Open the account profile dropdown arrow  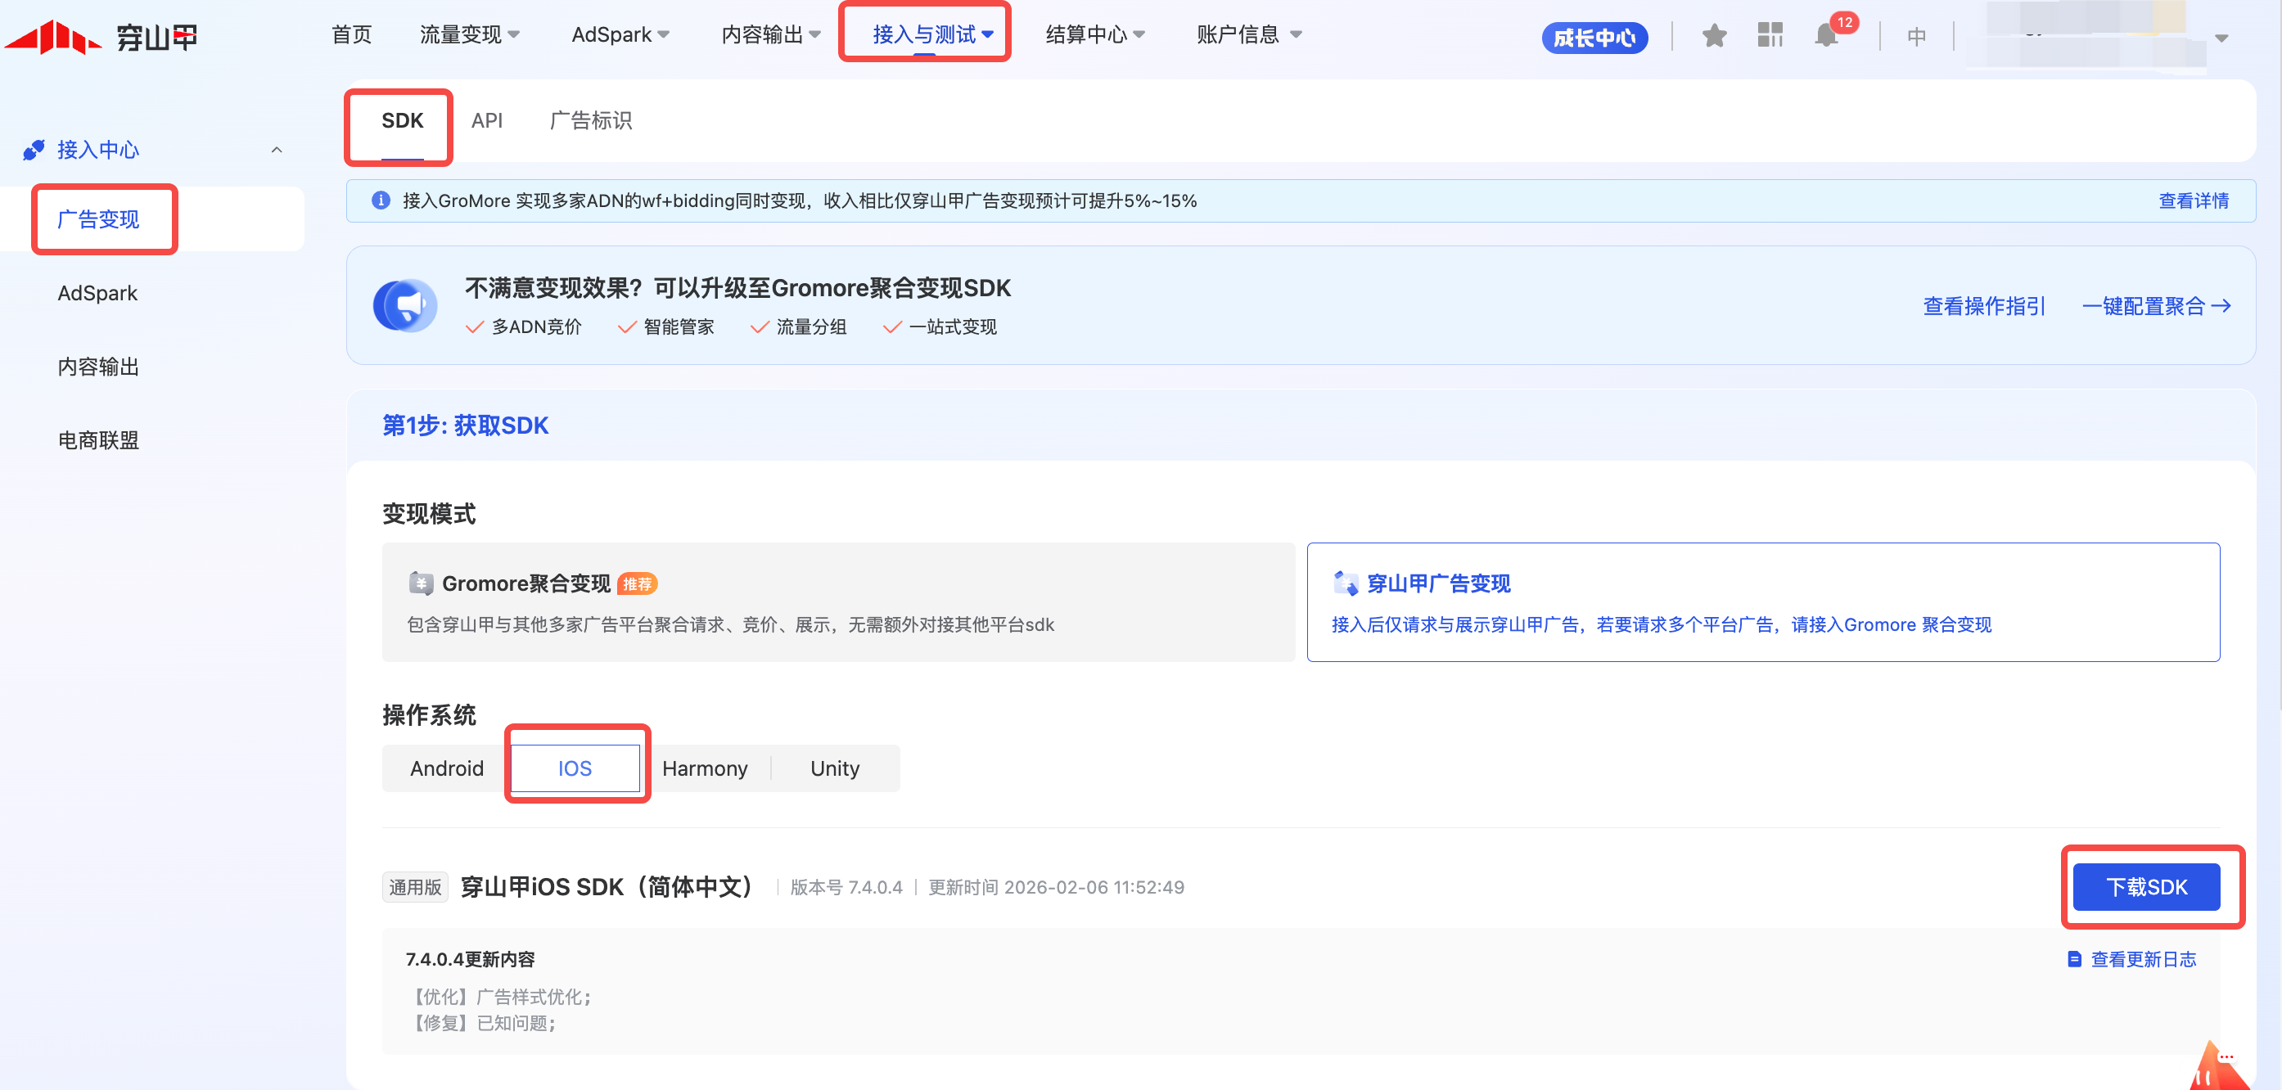click(2221, 38)
